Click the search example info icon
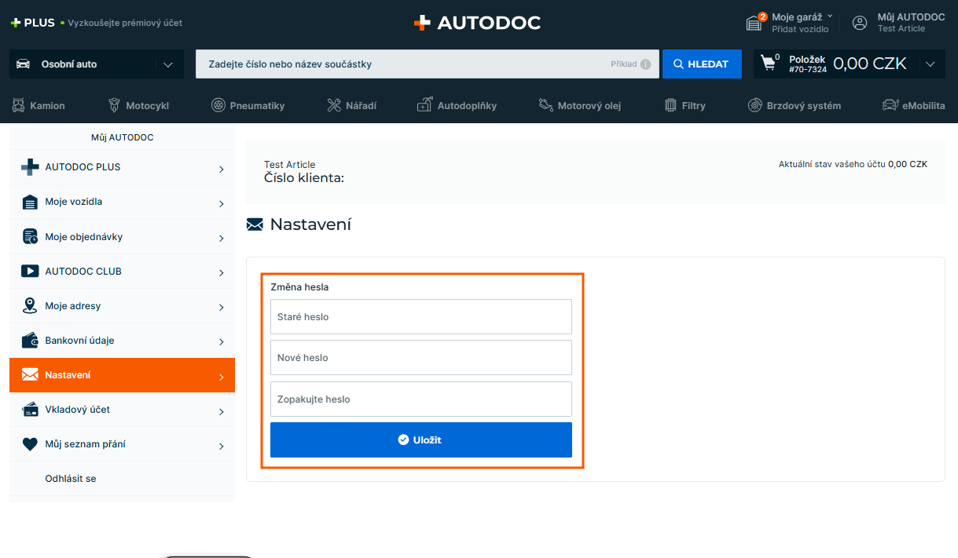This screenshot has height=558, width=958. (645, 64)
